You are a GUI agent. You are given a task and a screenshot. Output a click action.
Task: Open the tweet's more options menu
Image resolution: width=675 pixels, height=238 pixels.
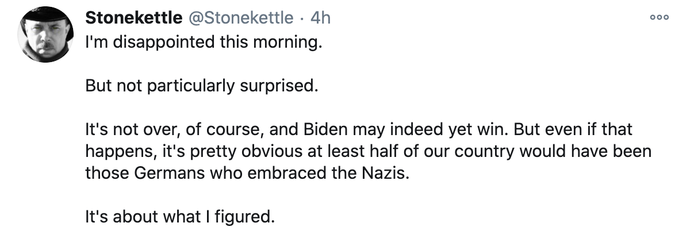click(x=655, y=17)
